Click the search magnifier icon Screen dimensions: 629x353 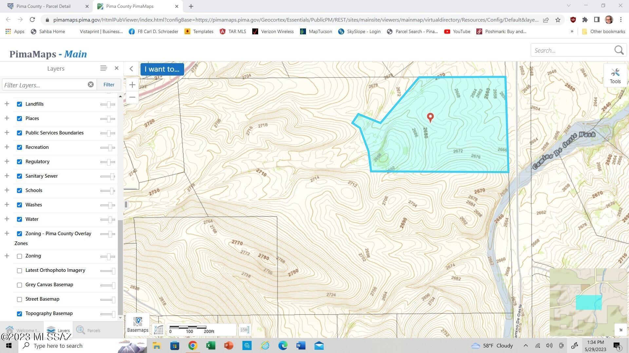click(619, 50)
